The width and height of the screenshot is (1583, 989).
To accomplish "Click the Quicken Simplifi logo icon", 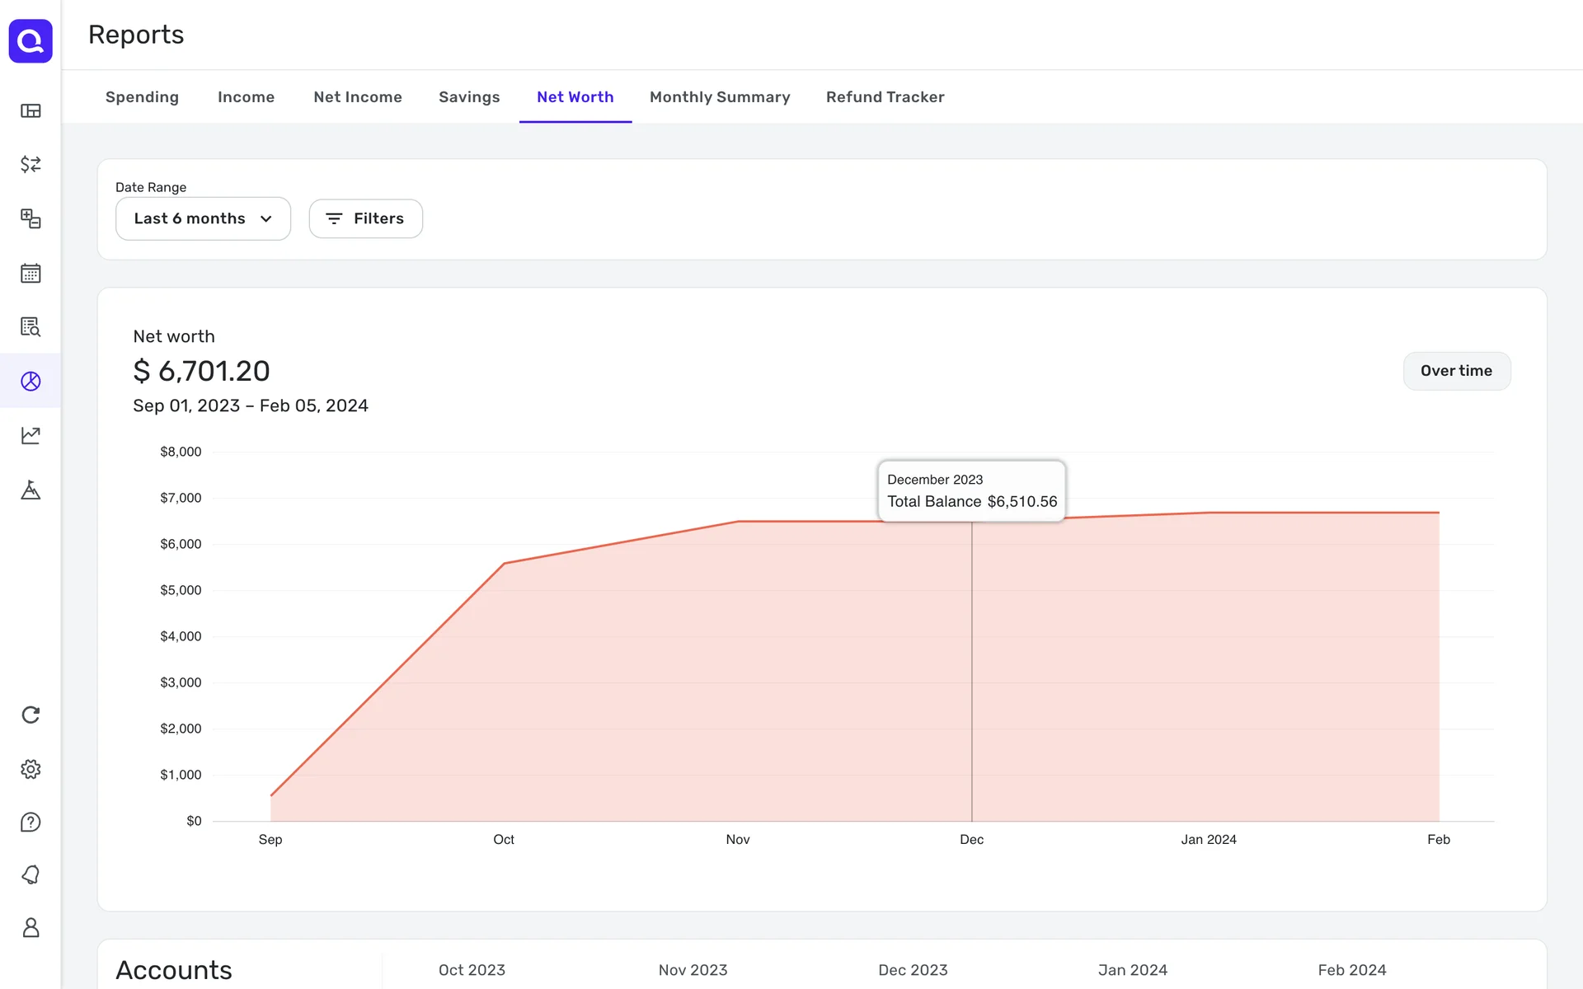I will tap(31, 41).
